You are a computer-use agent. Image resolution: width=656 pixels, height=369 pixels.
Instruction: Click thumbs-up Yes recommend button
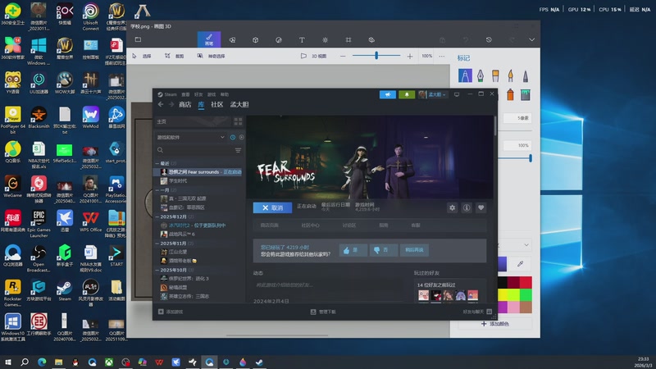pyautogui.click(x=353, y=250)
